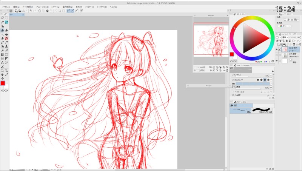Hide レイヤー 1 with its eye icon
Image resolution: width=302 pixels, height=171 pixels.
(277, 49)
